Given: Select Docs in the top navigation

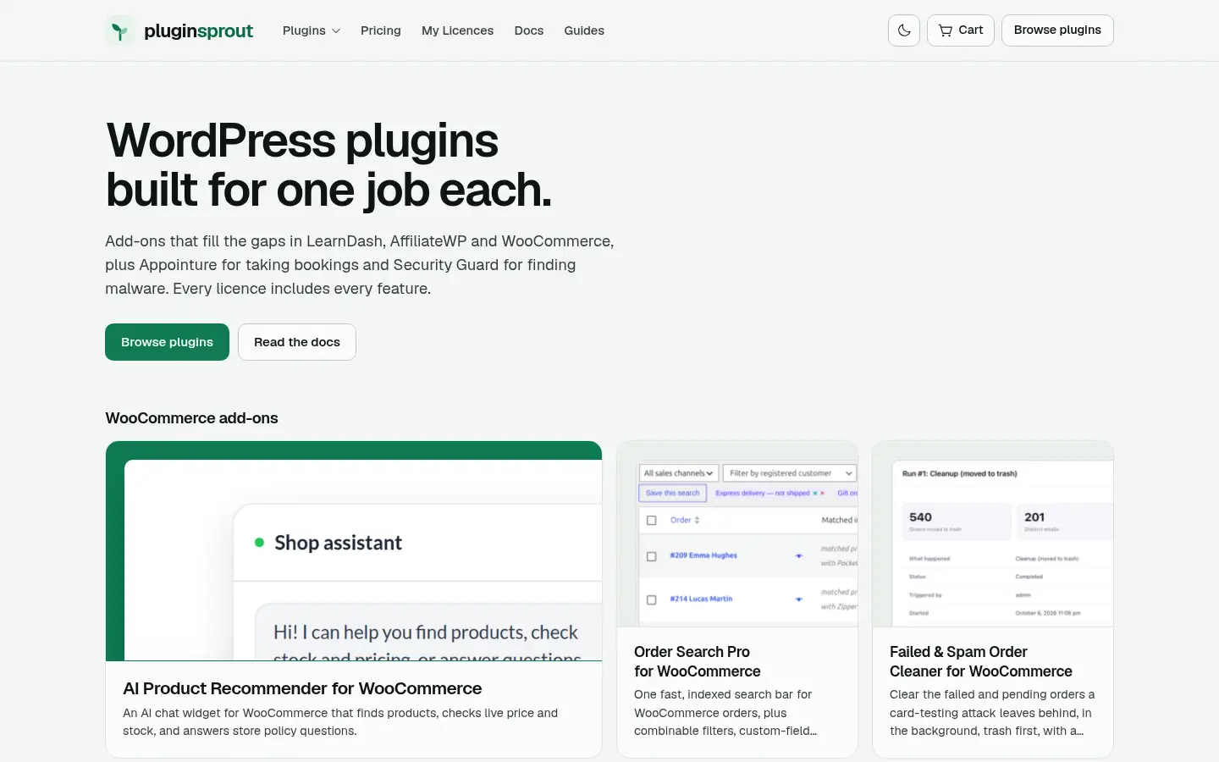Looking at the screenshot, I should point(529,30).
